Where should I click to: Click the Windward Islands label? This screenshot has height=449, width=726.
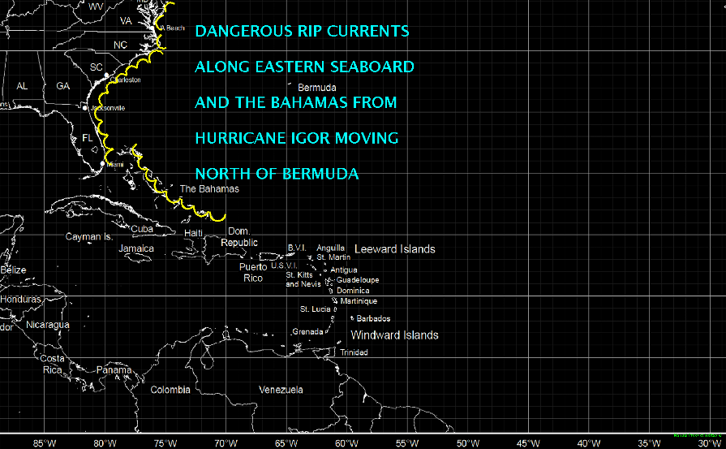pyautogui.click(x=394, y=335)
